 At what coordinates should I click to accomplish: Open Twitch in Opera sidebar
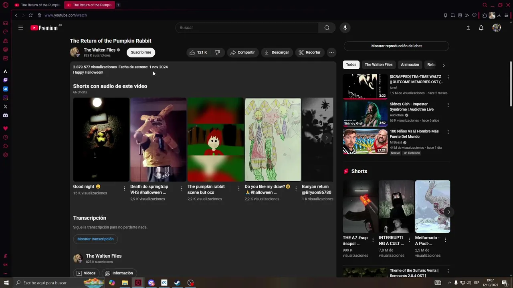pos(5,80)
